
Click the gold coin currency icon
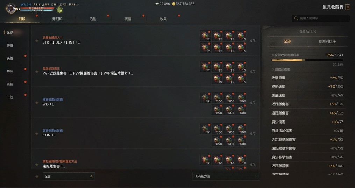click(x=173, y=4)
